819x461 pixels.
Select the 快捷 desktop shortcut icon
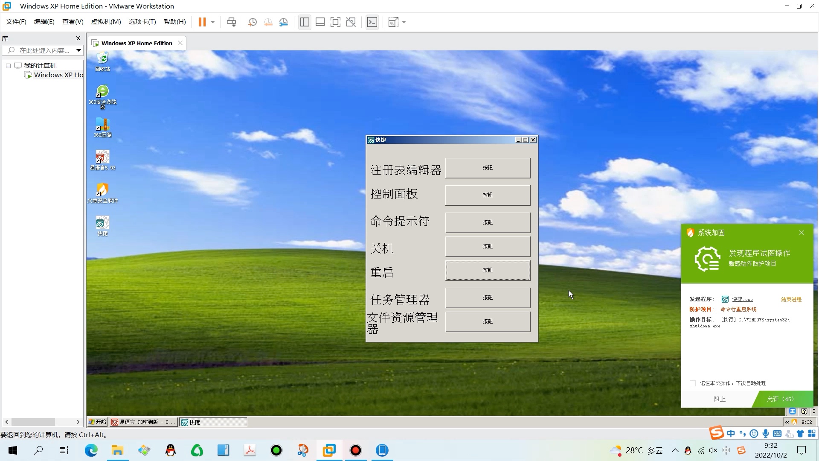click(102, 226)
